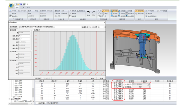Click the 目标最大 20.3 input field

[24, 36]
